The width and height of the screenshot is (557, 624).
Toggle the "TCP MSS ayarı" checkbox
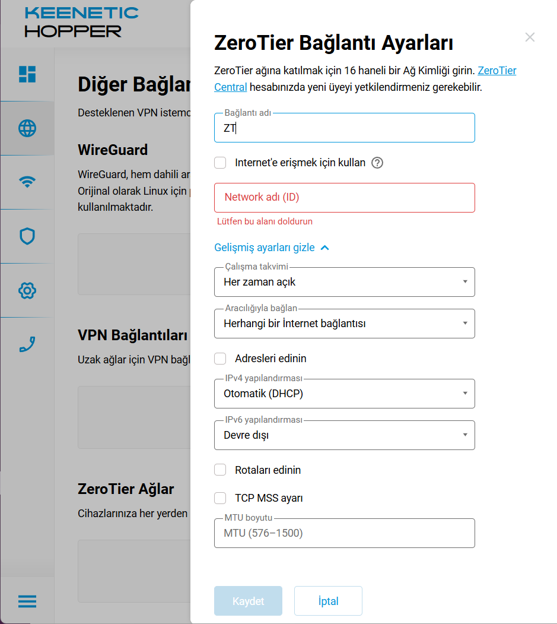(x=221, y=498)
